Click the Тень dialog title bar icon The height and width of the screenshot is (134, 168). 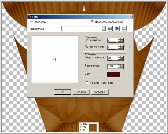[29, 17]
